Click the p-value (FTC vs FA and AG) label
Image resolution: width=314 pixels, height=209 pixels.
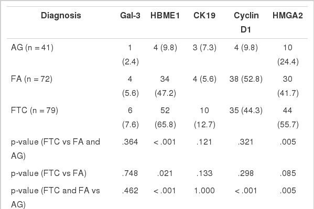click(56, 149)
